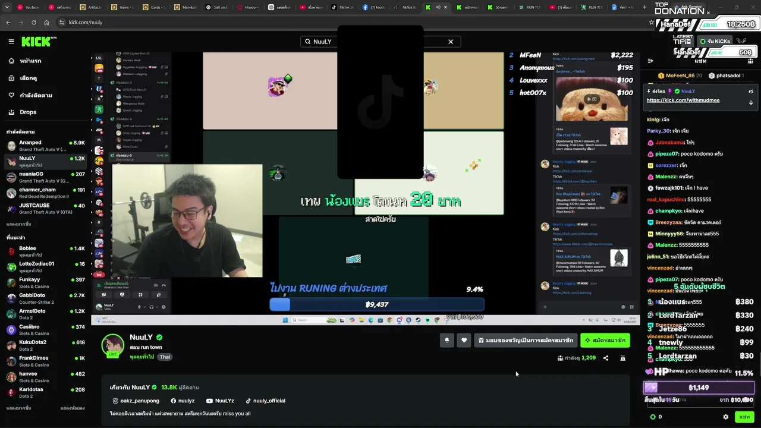Click Jabnakama username in chat
761x428 pixels.
(670, 143)
